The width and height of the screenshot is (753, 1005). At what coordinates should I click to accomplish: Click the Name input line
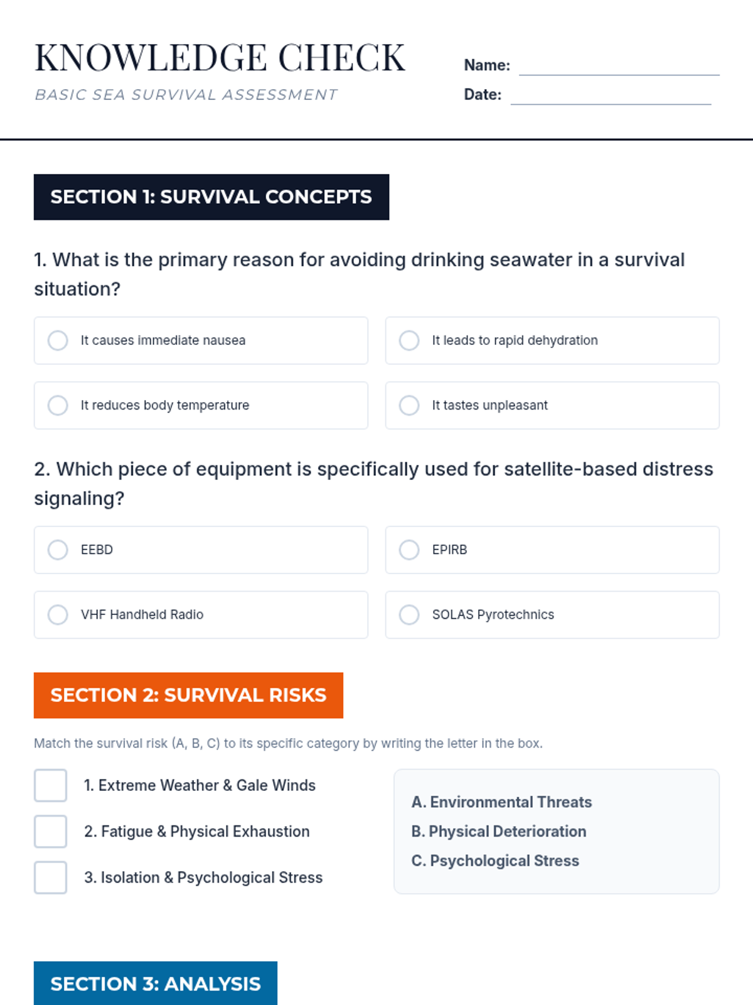pos(619,66)
